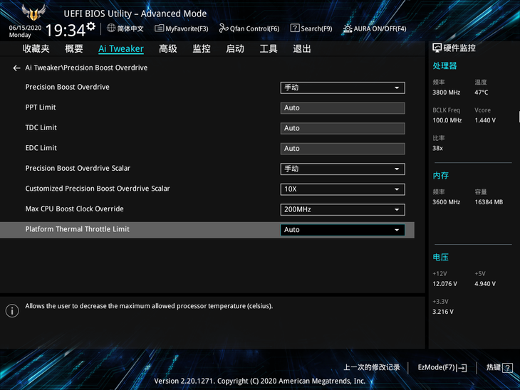Image resolution: width=520 pixels, height=390 pixels.
Task: Expand the Precision Boost Overdrive Scalar dropdown
Action: pyautogui.click(x=342, y=169)
